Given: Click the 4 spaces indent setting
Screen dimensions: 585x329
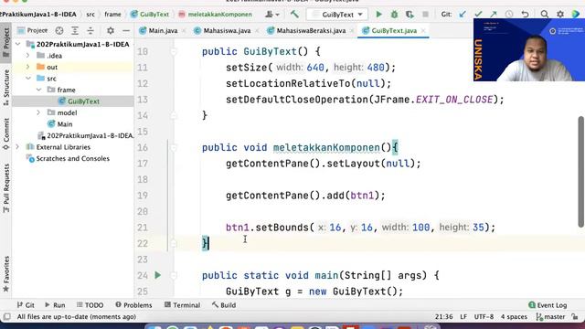Looking at the screenshot, I should (x=514, y=317).
